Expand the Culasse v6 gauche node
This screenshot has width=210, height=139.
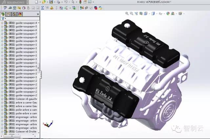(x=2, y=99)
